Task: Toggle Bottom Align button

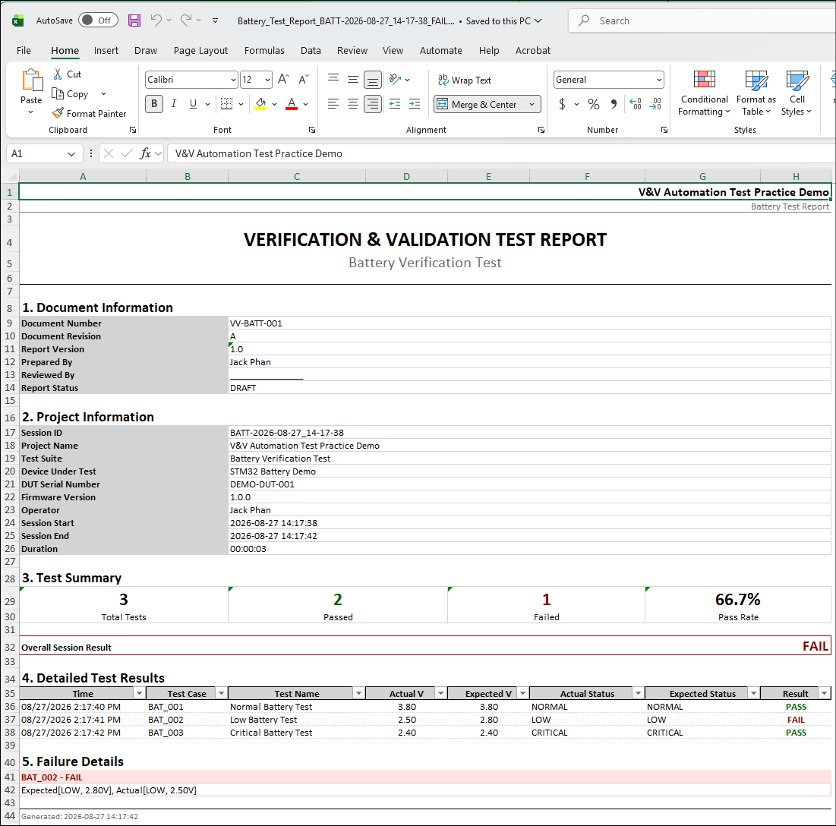Action: tap(373, 80)
